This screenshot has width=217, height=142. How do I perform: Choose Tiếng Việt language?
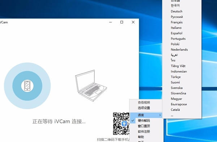pos(182,66)
